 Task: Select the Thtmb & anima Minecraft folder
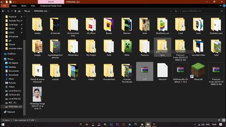pyautogui.click(x=37, y=73)
